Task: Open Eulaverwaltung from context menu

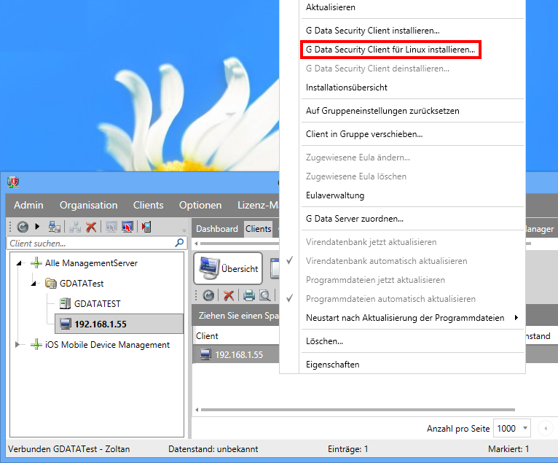Action: (x=335, y=195)
